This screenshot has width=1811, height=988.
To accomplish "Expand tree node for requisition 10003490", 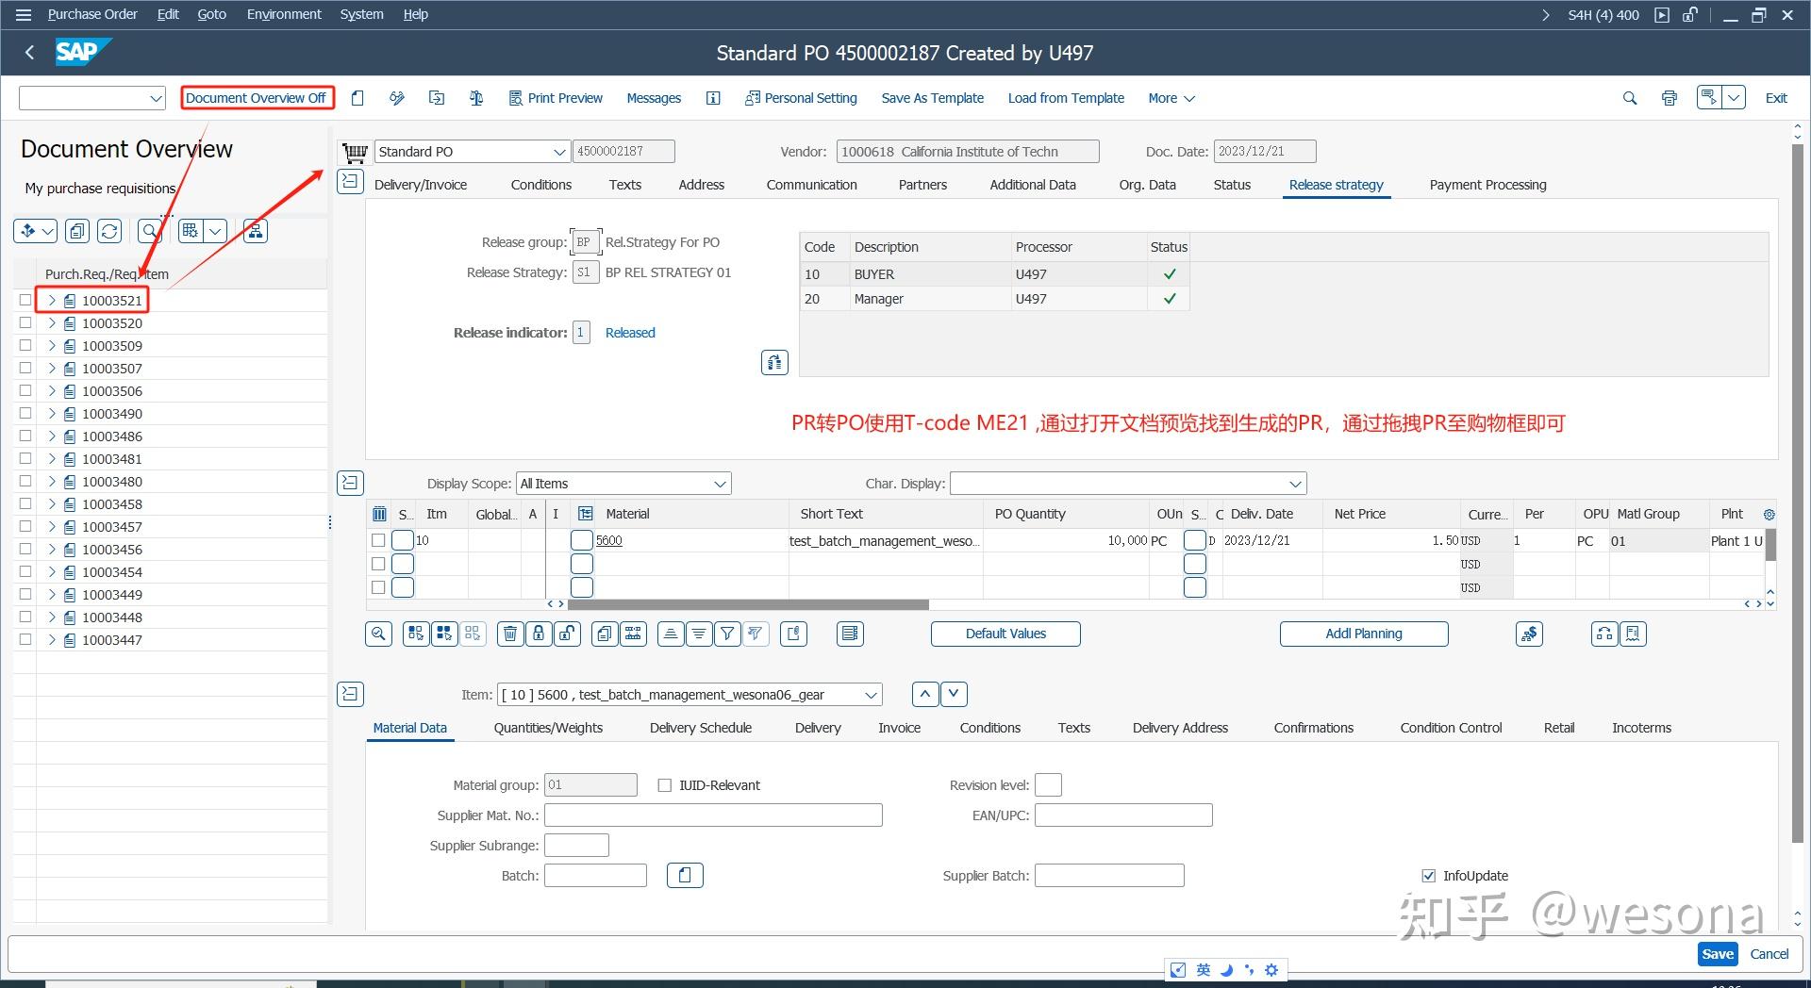I will click(x=53, y=413).
